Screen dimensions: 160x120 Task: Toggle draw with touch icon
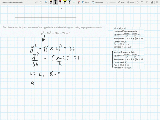click(78, 2)
